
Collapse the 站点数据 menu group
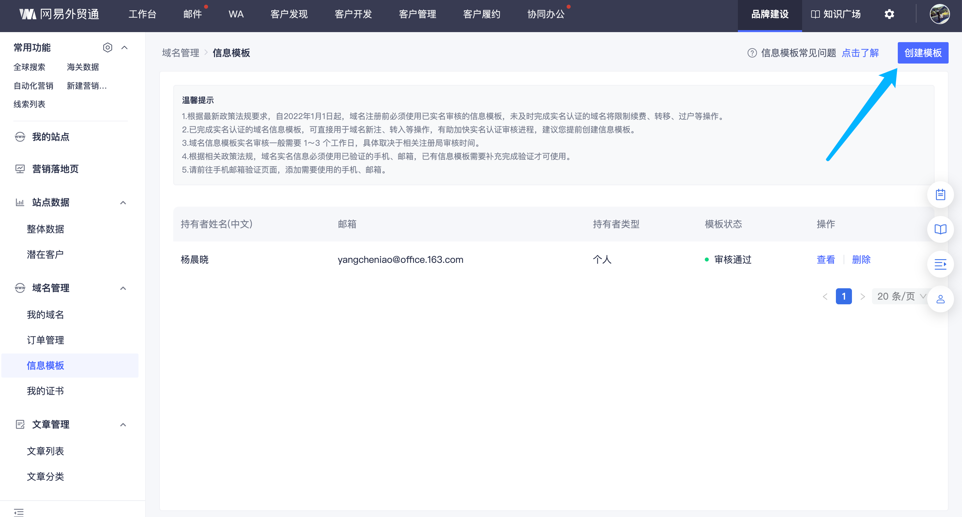(x=123, y=203)
